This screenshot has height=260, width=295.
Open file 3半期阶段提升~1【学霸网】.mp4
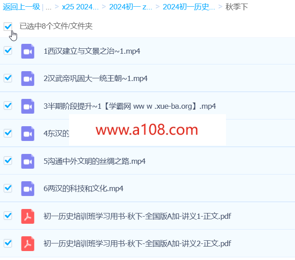[x=130, y=106]
